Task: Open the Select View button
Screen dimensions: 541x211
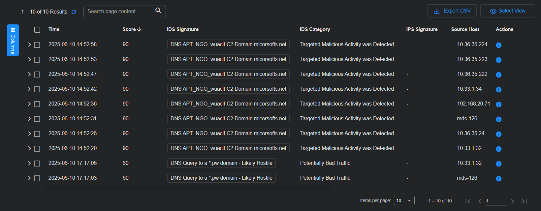Action: point(507,11)
